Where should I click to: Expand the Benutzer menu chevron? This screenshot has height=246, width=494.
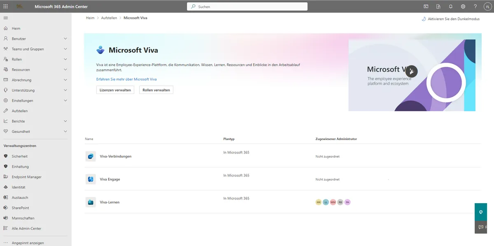click(x=65, y=39)
